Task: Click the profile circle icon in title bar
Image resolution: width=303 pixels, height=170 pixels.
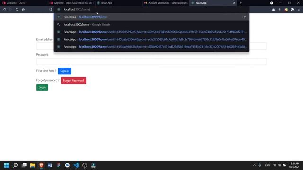Action: pos(272,3)
